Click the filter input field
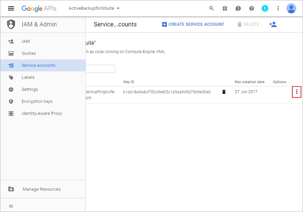303x212 pixels. [x=100, y=69]
